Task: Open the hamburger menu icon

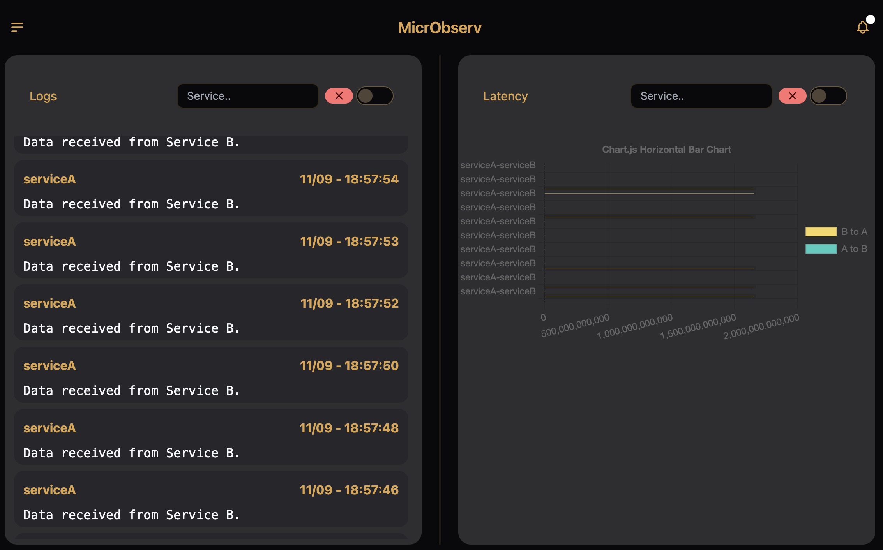Action: 17,27
